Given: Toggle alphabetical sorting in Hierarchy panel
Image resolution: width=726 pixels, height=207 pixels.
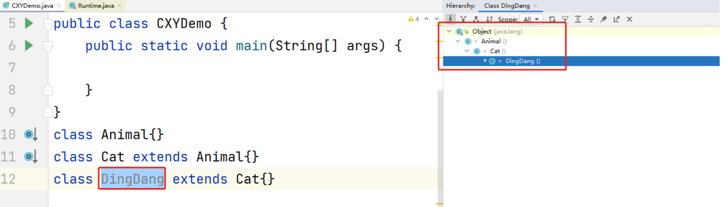Looking at the screenshot, I should tap(489, 19).
